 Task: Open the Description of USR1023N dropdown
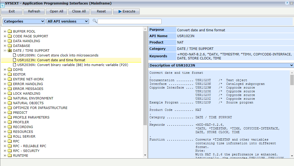(x=291, y=65)
